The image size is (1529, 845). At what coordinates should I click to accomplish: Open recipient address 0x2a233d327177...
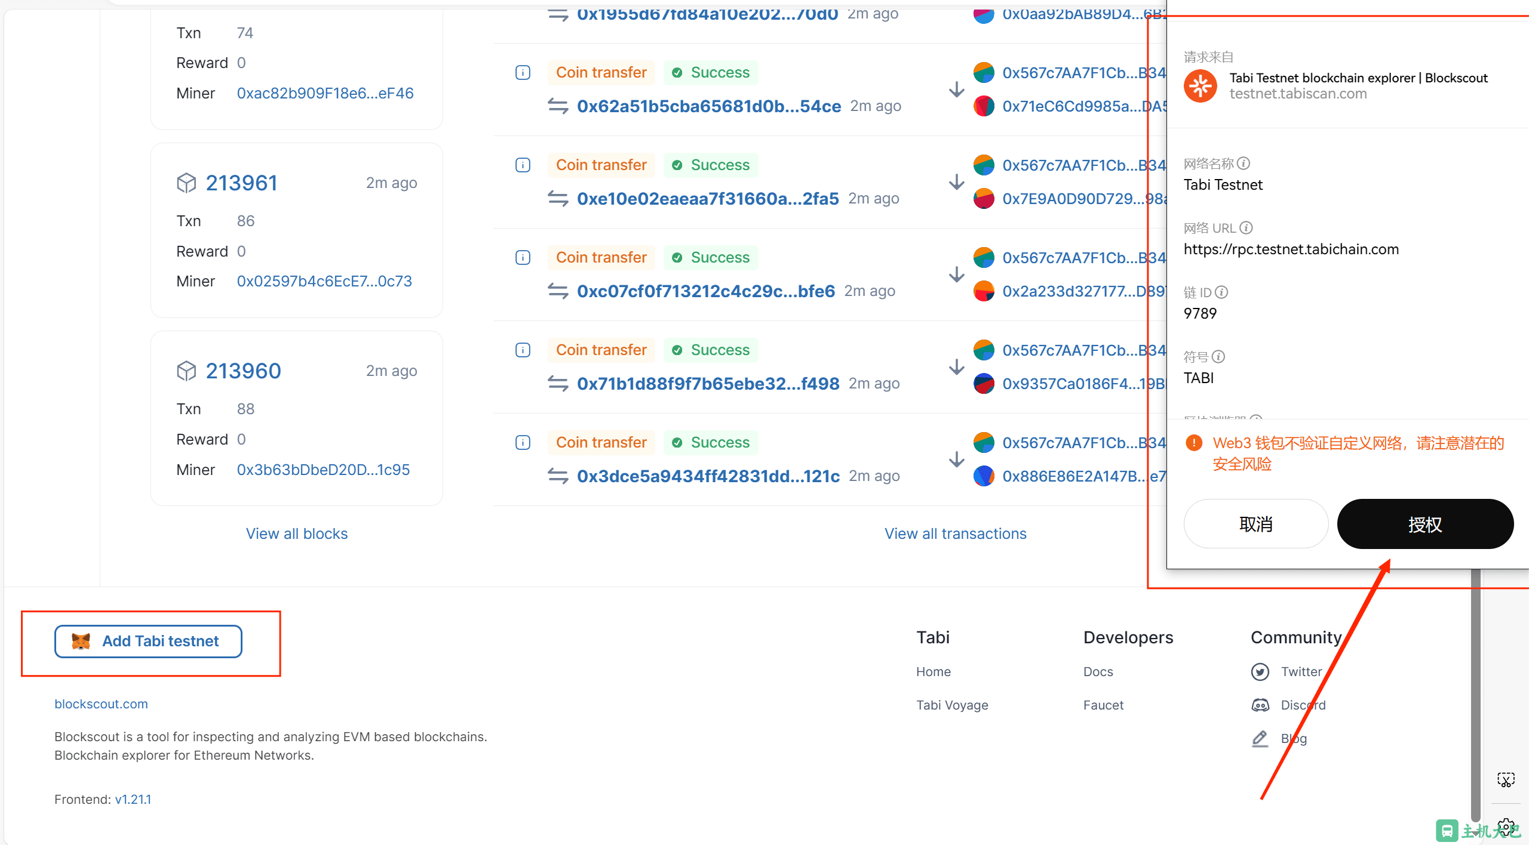click(x=1084, y=291)
